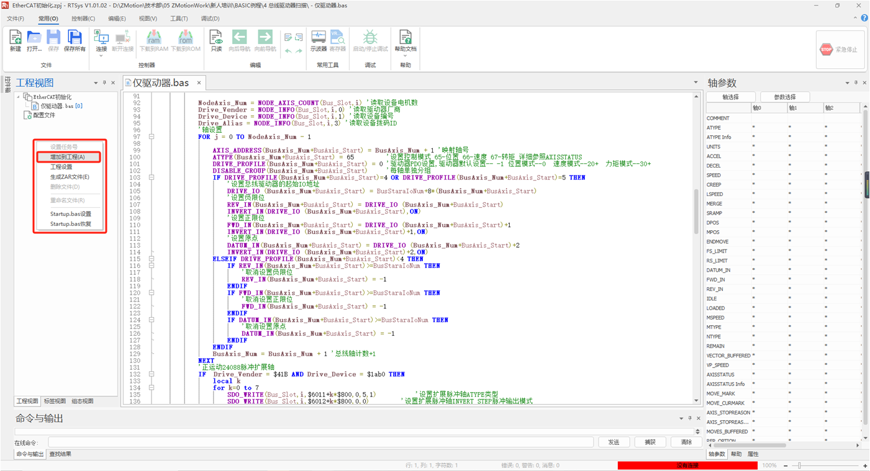
Task: Click the 新建 new file icon
Action: (16, 38)
